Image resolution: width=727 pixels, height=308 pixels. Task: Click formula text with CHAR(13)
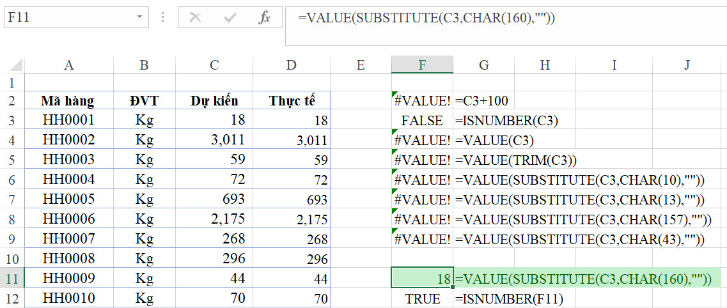[x=580, y=199]
